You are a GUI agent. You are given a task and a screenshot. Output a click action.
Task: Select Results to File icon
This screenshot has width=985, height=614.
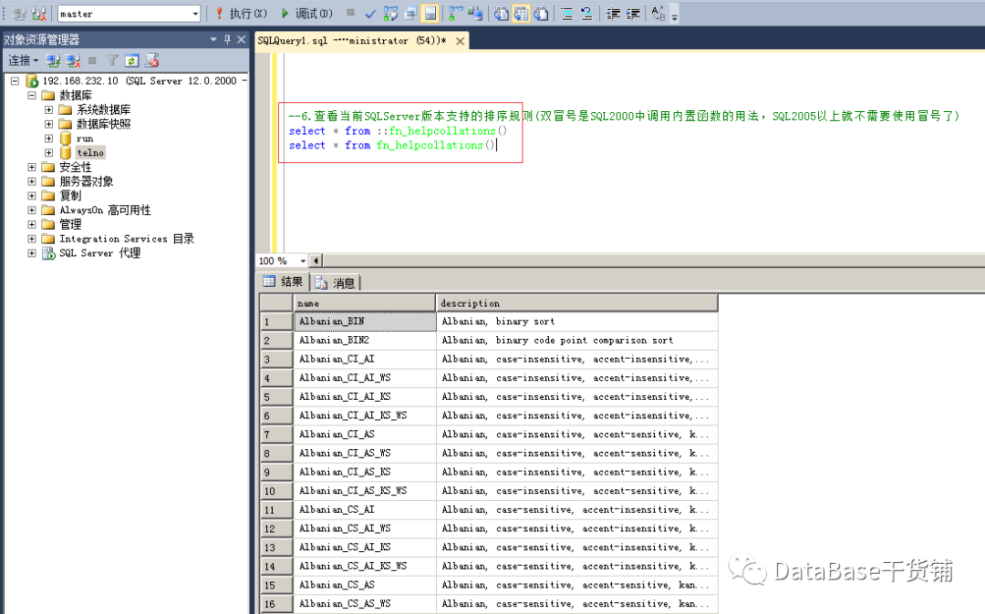[541, 13]
